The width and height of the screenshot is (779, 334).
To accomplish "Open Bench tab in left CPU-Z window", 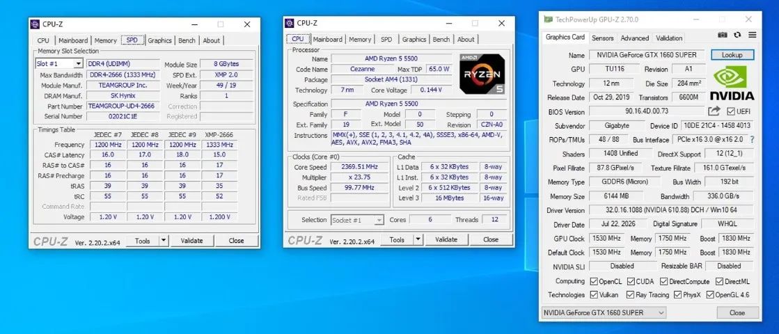I will 187,40.
